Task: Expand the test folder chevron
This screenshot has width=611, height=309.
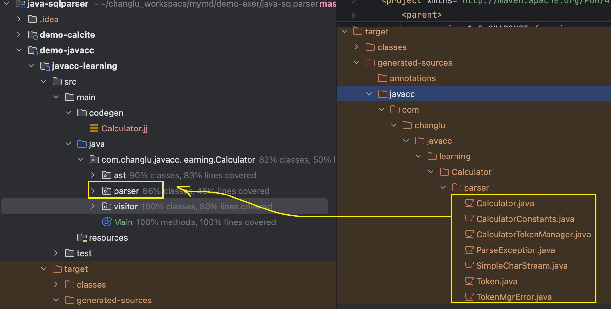Action: 56,253
